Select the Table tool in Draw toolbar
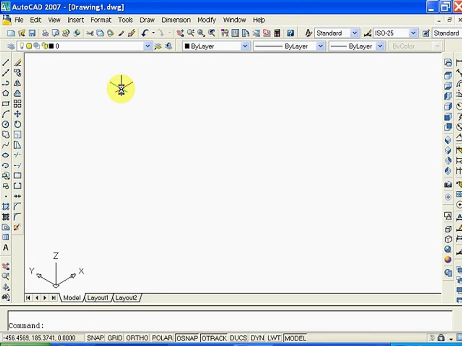The height and width of the screenshot is (346, 462). [x=6, y=237]
